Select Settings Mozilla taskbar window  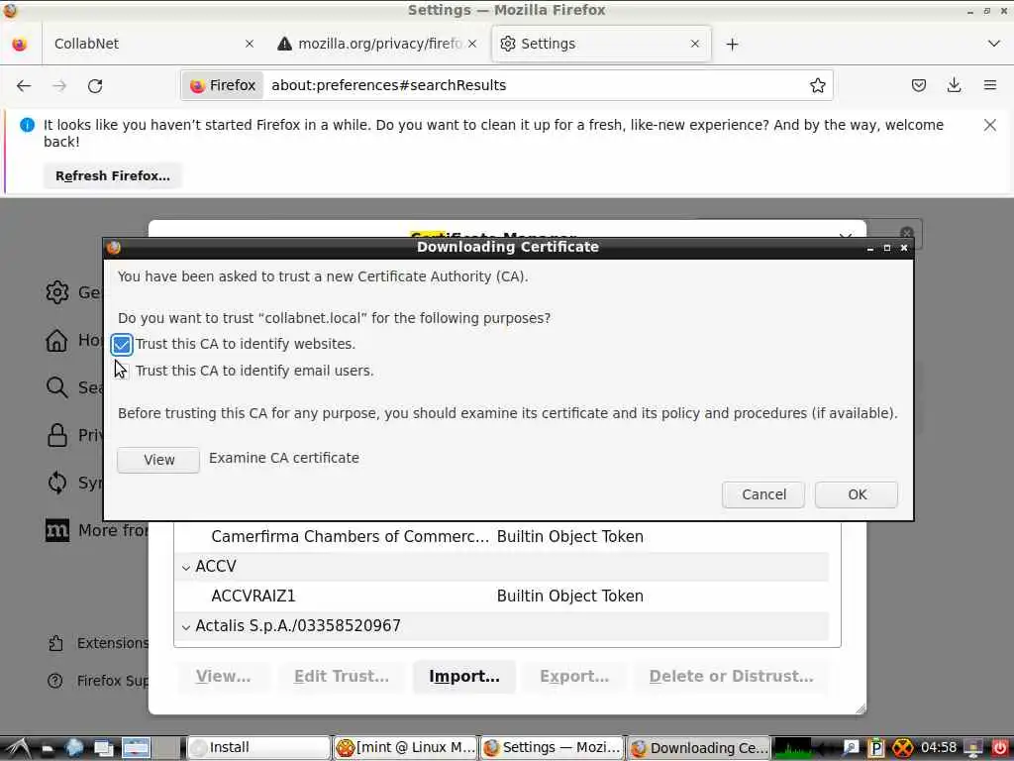coord(553,748)
